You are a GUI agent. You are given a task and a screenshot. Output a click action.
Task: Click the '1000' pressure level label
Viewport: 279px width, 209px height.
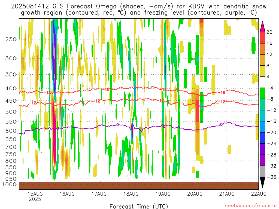tap(9, 184)
